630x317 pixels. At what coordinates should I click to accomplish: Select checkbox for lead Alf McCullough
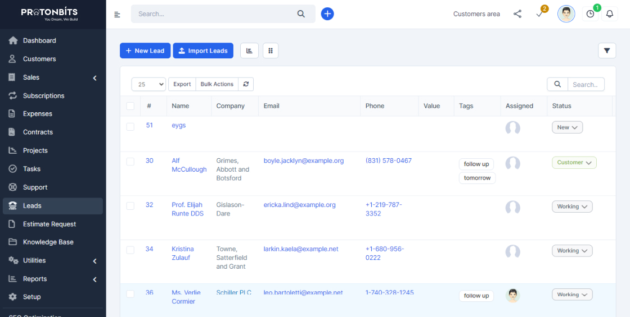pos(130,162)
